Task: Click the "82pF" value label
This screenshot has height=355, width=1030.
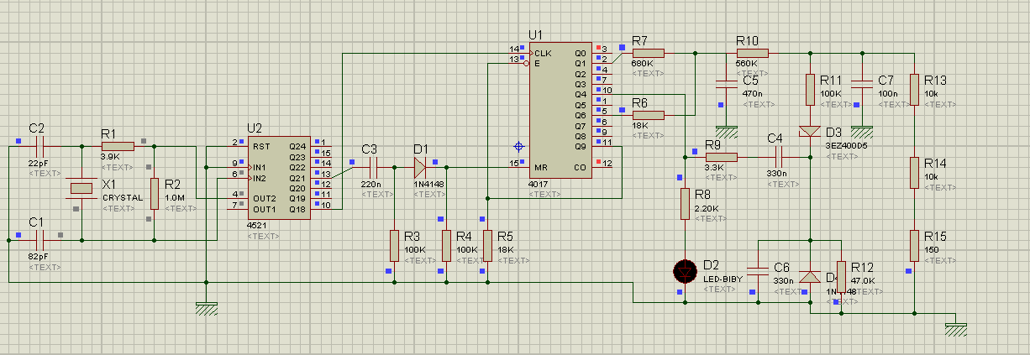Action: [39, 256]
